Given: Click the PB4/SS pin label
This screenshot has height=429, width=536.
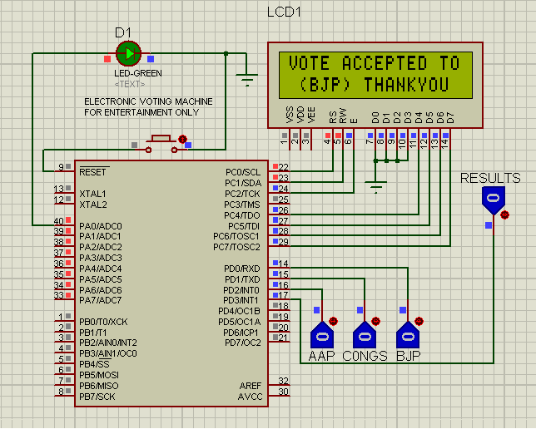Looking at the screenshot, I should coord(94,364).
